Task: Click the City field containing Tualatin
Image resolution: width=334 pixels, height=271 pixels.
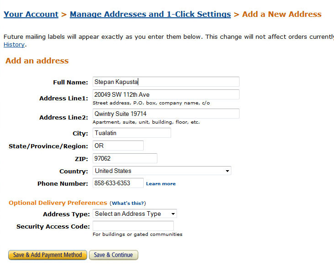Action: 131,133
